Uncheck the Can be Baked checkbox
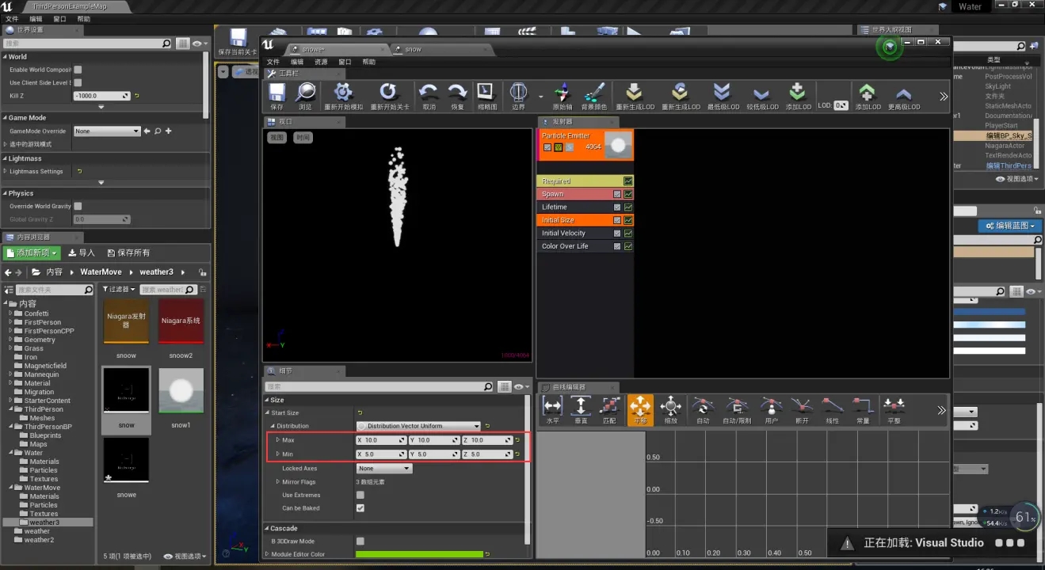1045x570 pixels. click(360, 508)
